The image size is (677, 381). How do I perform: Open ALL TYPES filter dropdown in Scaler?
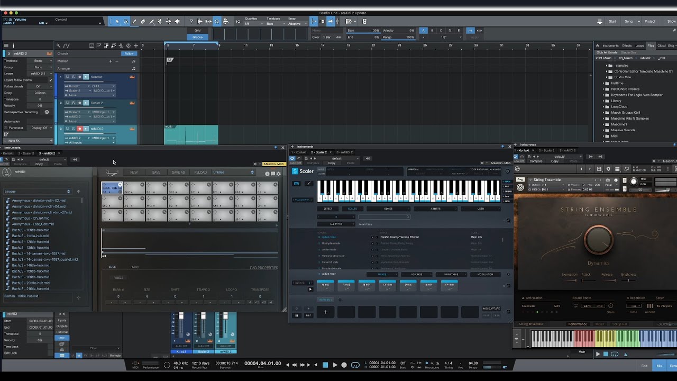(x=336, y=224)
